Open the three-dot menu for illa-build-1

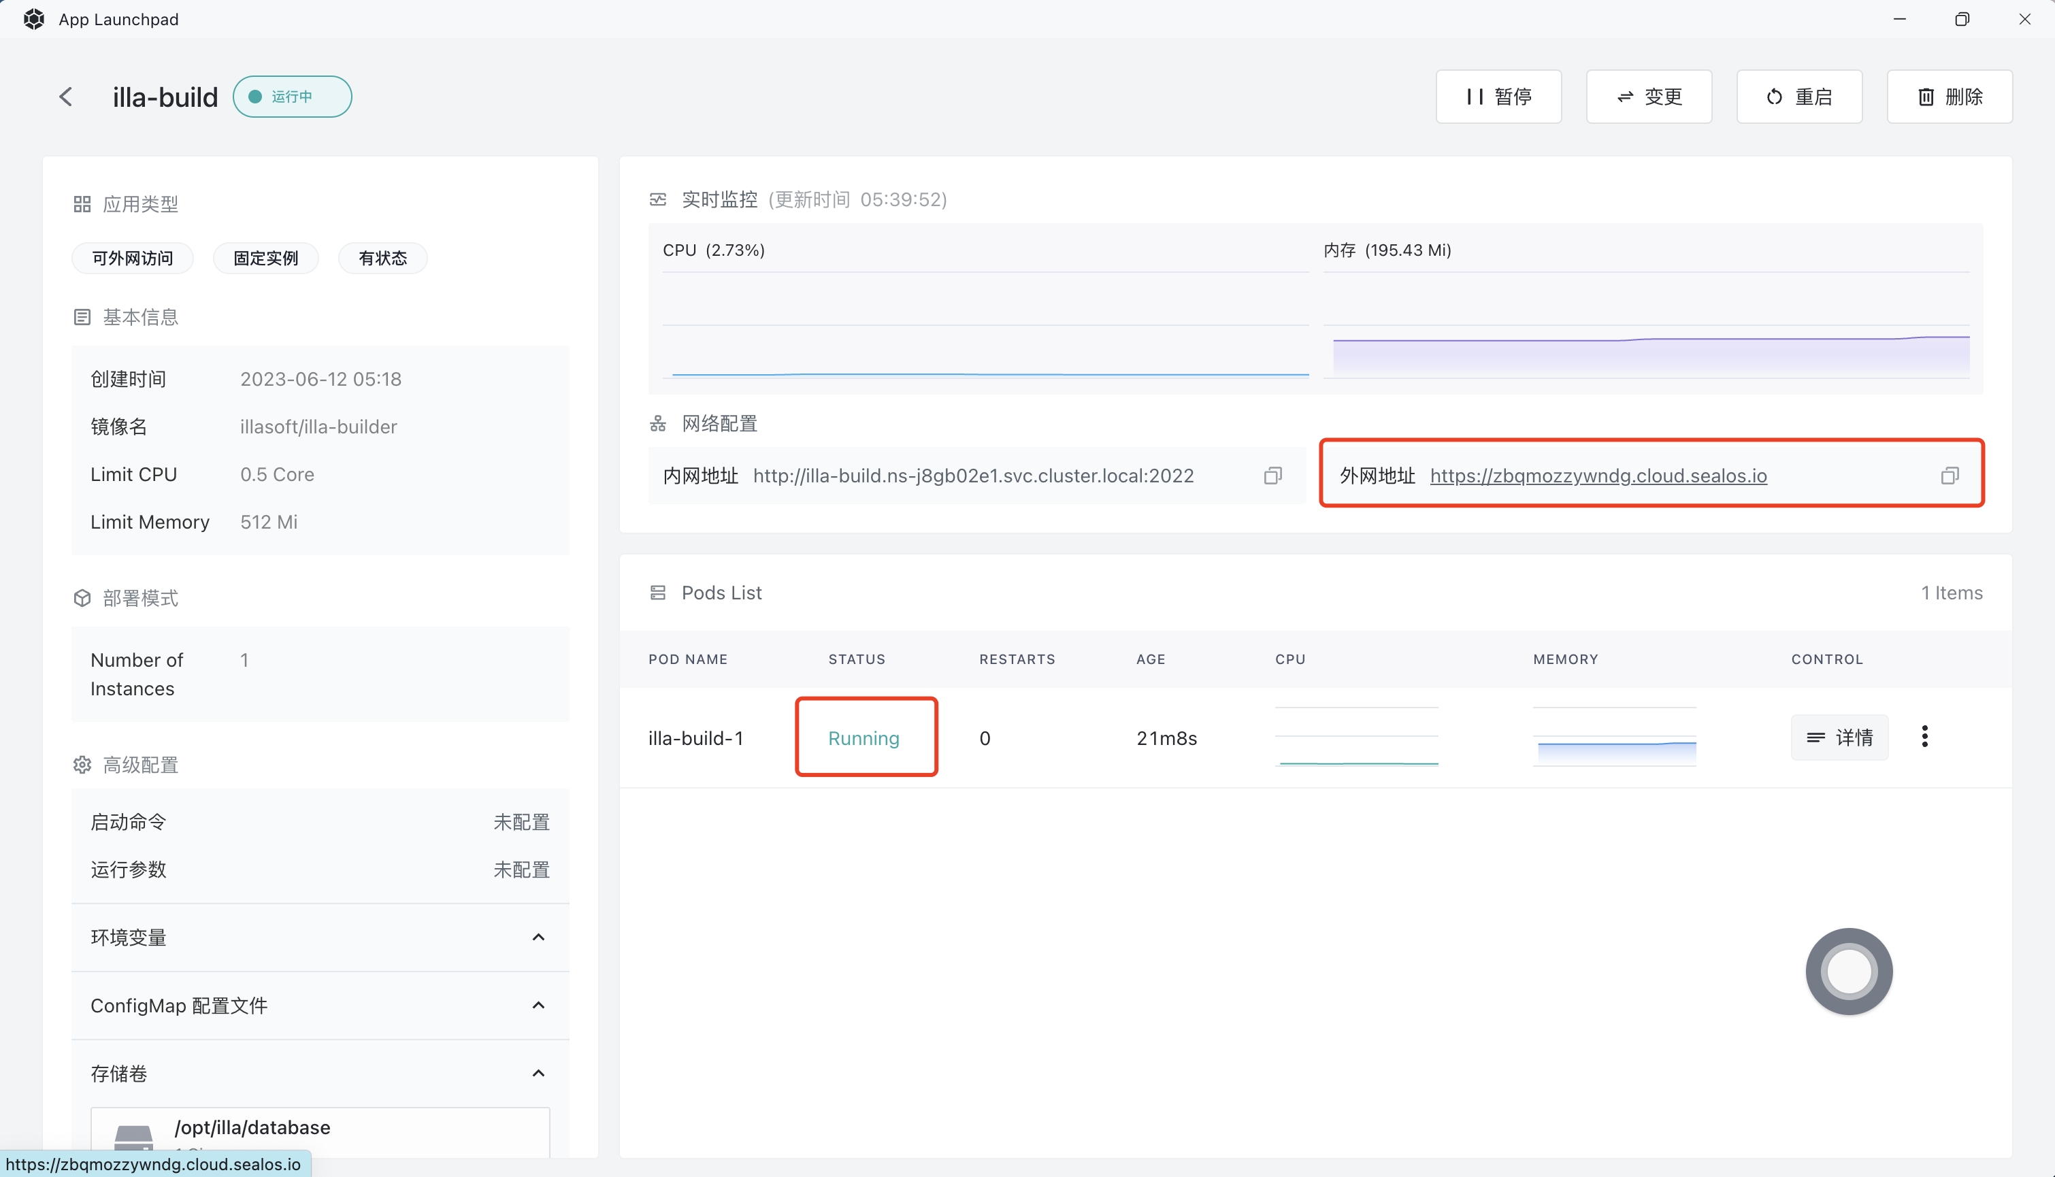(1925, 736)
